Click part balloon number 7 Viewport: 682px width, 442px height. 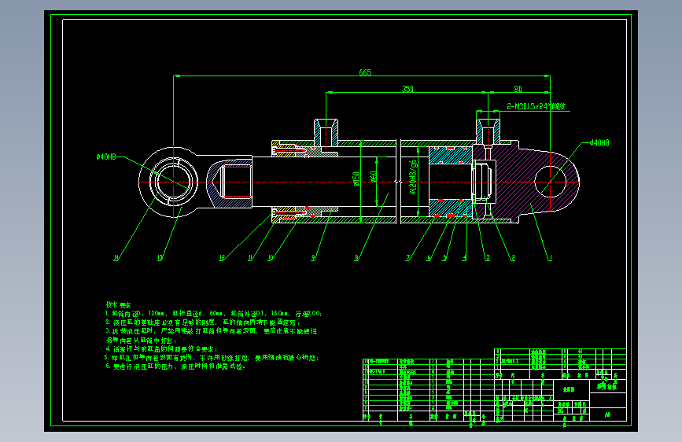tap(408, 258)
